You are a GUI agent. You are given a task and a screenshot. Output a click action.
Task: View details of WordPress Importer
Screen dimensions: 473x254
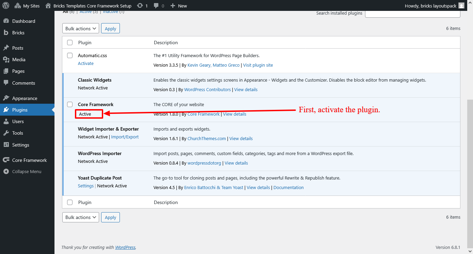236,163
